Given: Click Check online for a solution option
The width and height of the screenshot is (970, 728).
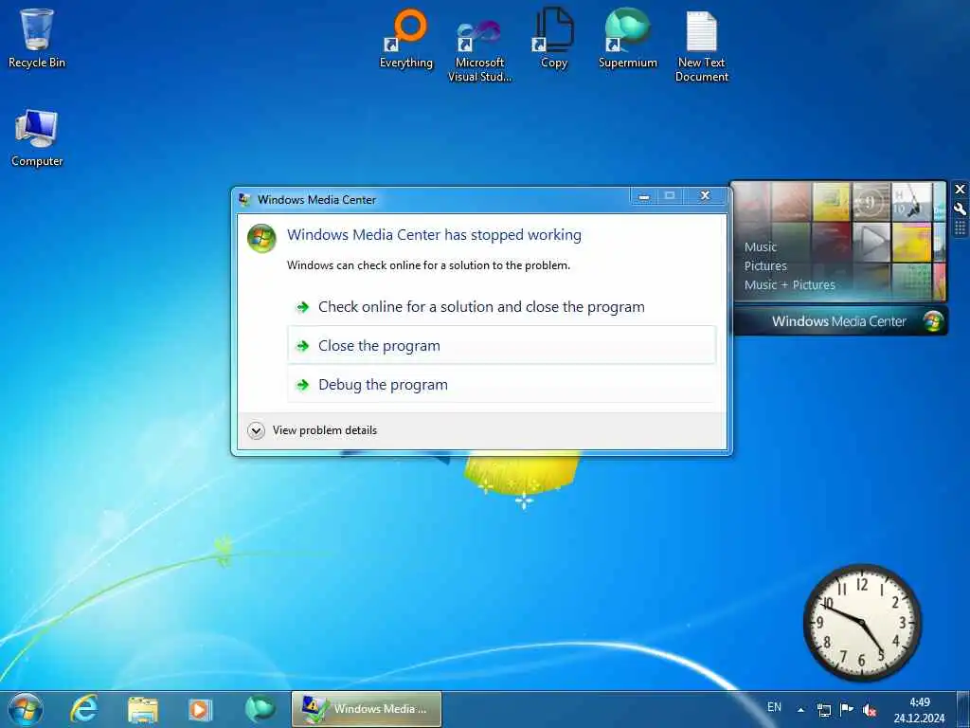Looking at the screenshot, I should pos(502,307).
